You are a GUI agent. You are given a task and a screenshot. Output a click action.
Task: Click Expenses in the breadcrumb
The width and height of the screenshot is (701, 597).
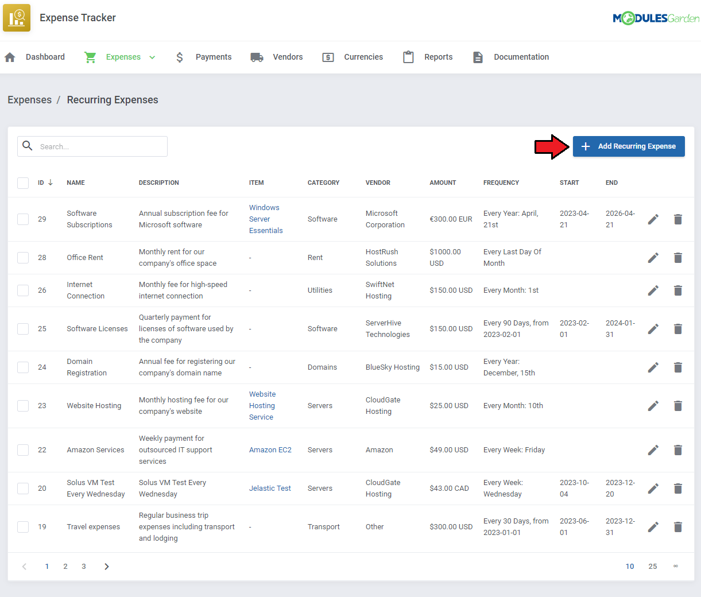click(30, 100)
